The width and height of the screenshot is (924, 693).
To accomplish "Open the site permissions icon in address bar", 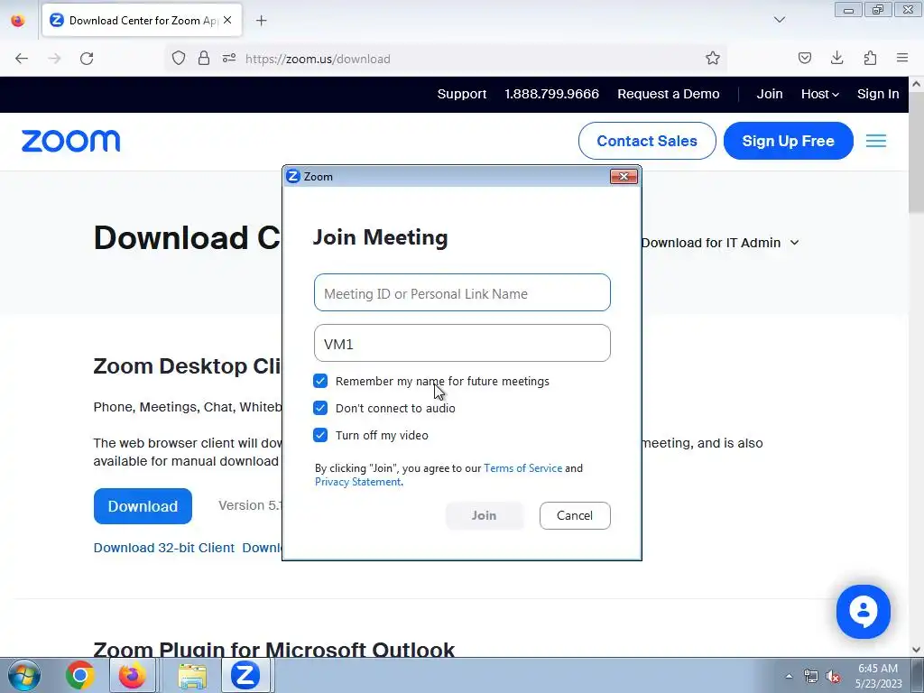I will tap(229, 59).
